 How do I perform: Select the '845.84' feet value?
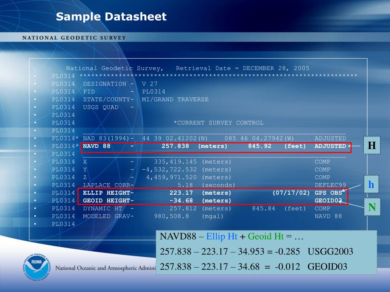click(264, 209)
